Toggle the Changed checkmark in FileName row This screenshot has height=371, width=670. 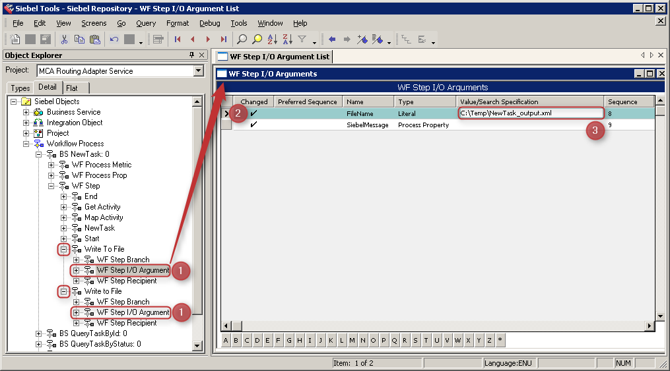(x=254, y=113)
